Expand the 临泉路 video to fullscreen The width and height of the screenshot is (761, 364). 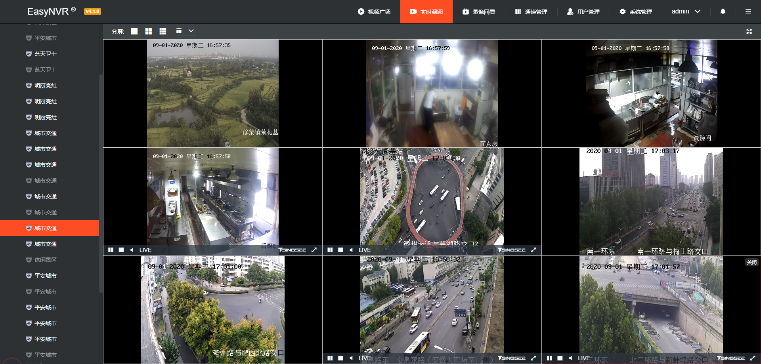click(533, 358)
